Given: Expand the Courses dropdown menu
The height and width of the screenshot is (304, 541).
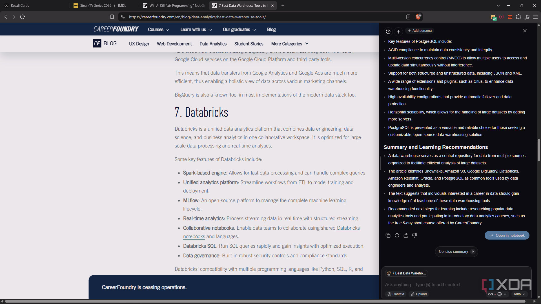Looking at the screenshot, I should 158,30.
